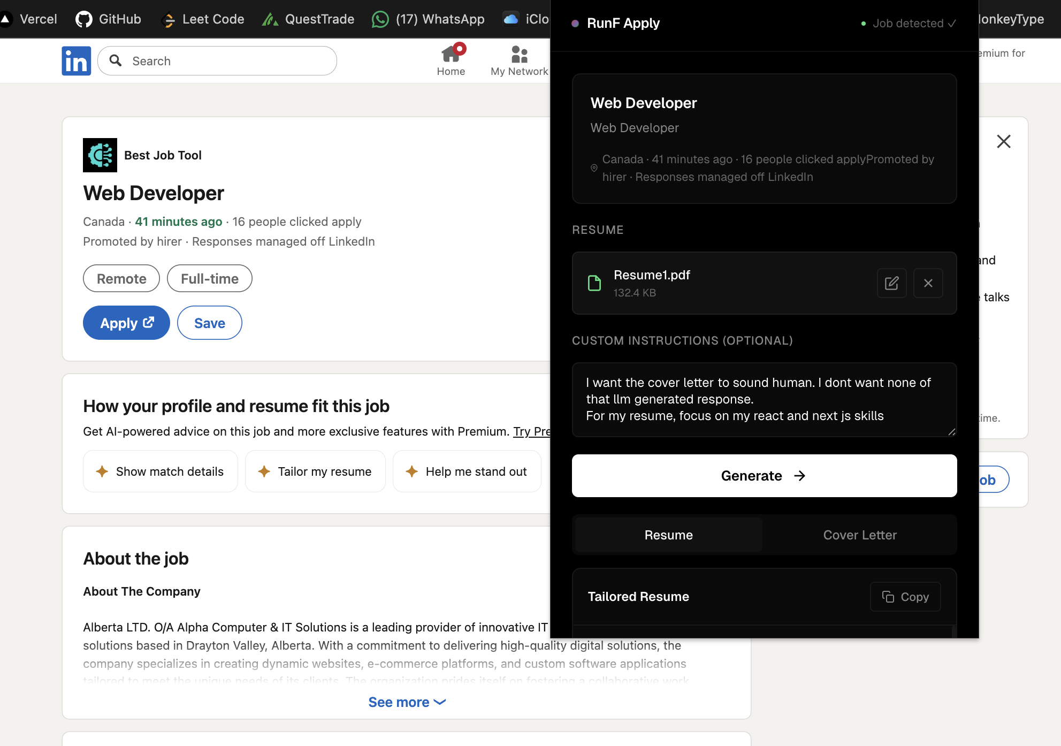
Task: Click Tailor my resume option
Action: (315, 471)
